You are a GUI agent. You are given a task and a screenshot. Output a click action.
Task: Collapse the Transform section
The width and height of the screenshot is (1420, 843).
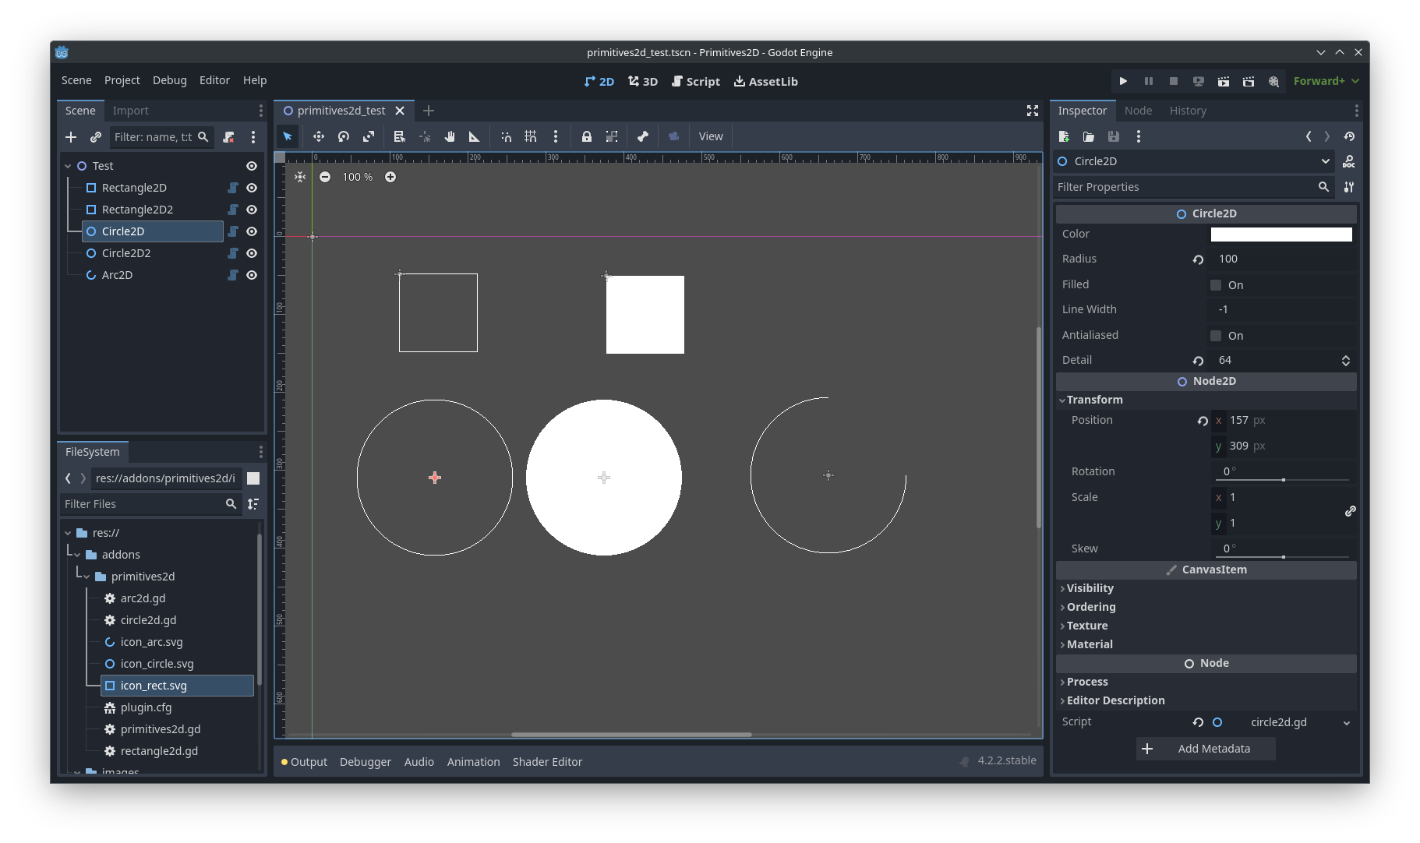pos(1094,400)
